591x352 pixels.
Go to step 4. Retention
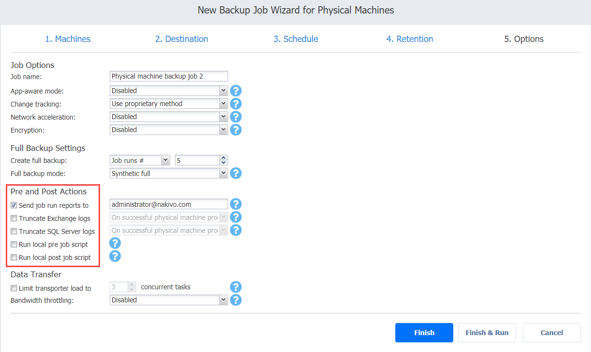pyautogui.click(x=410, y=39)
